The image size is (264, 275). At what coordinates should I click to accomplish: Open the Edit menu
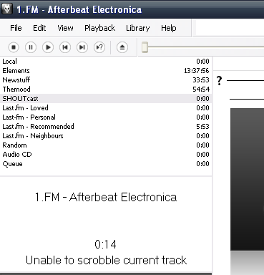39,28
